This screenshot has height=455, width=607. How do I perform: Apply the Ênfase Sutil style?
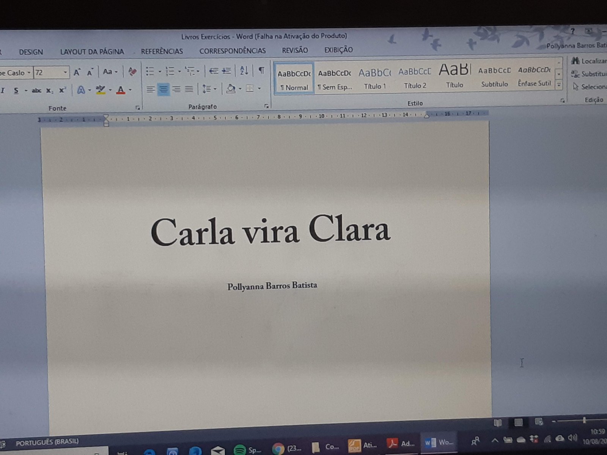(x=534, y=76)
